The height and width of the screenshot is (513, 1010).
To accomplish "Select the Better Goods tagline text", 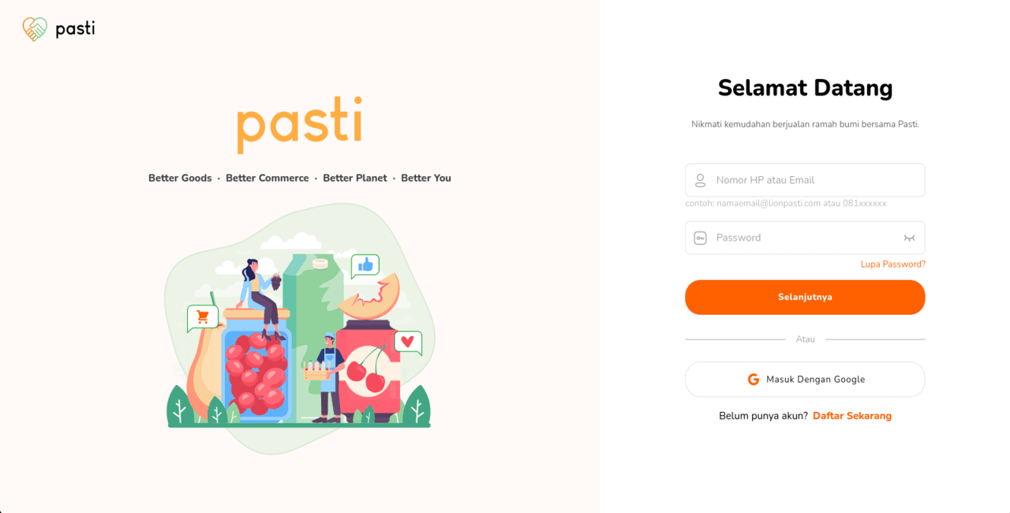I will (180, 178).
